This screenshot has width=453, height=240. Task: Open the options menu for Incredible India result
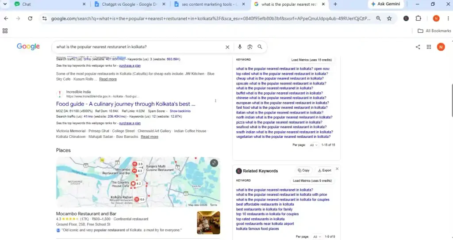[x=215, y=101]
